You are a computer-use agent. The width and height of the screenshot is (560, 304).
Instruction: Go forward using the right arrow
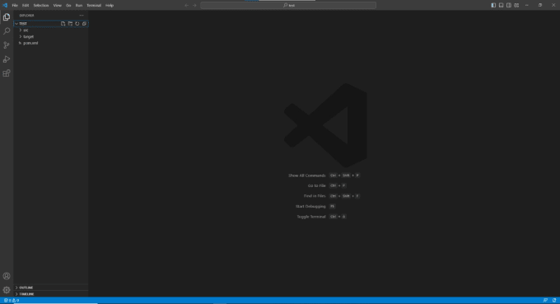pyautogui.click(x=194, y=6)
